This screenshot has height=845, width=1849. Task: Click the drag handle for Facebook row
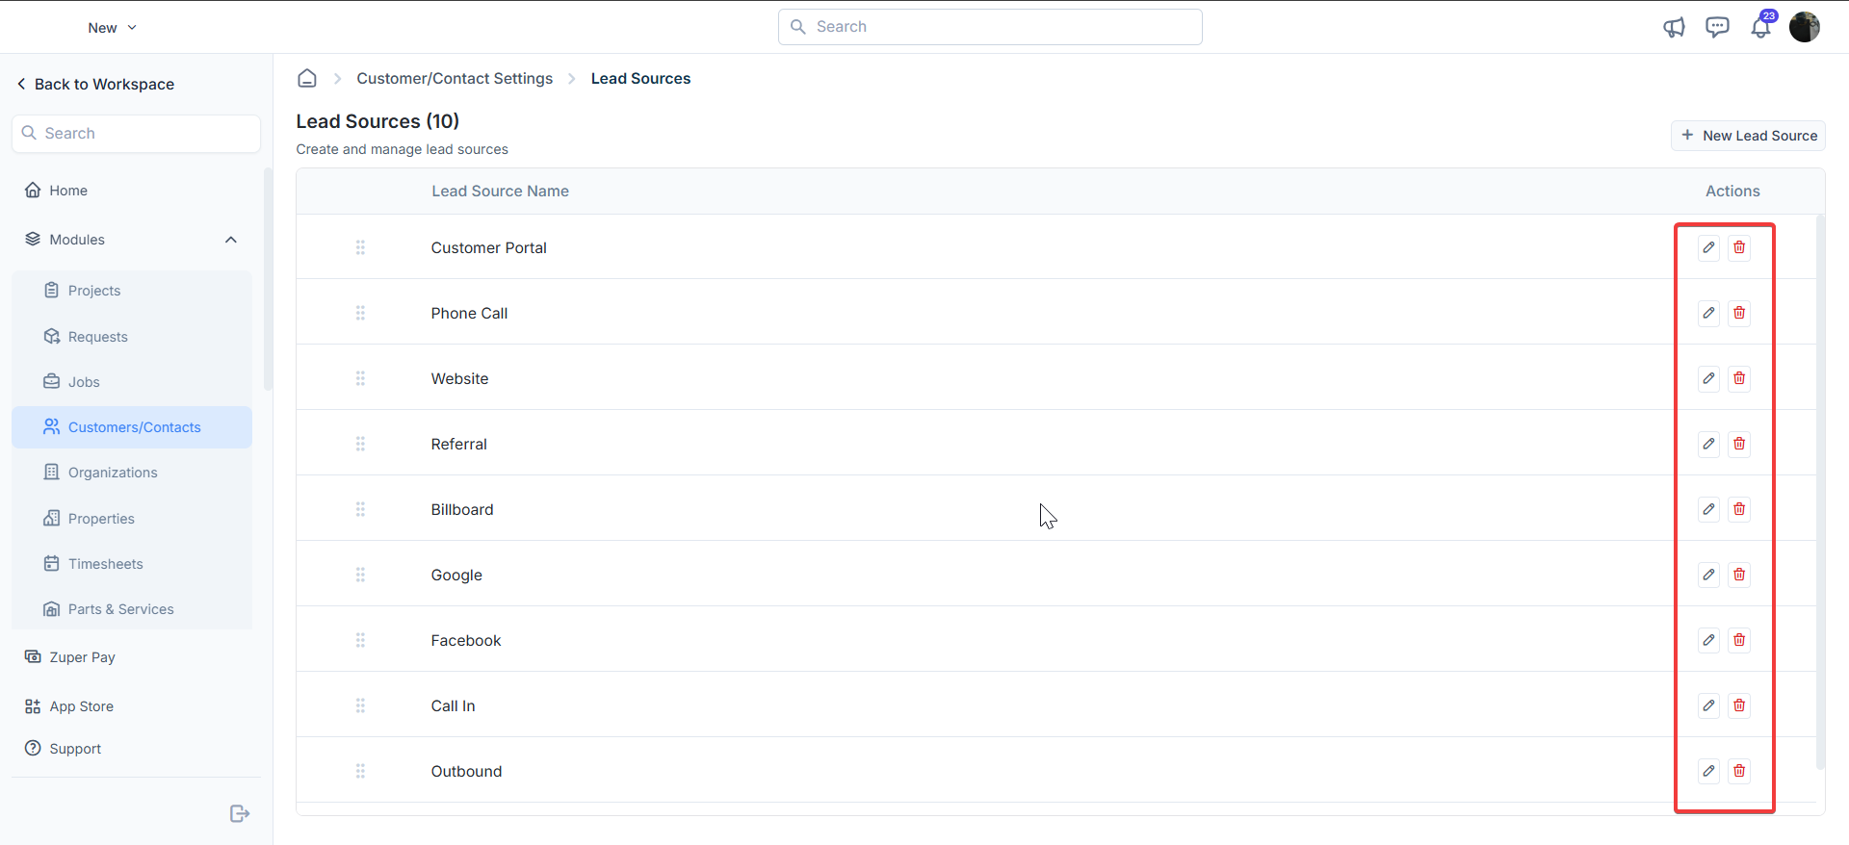[x=360, y=640]
